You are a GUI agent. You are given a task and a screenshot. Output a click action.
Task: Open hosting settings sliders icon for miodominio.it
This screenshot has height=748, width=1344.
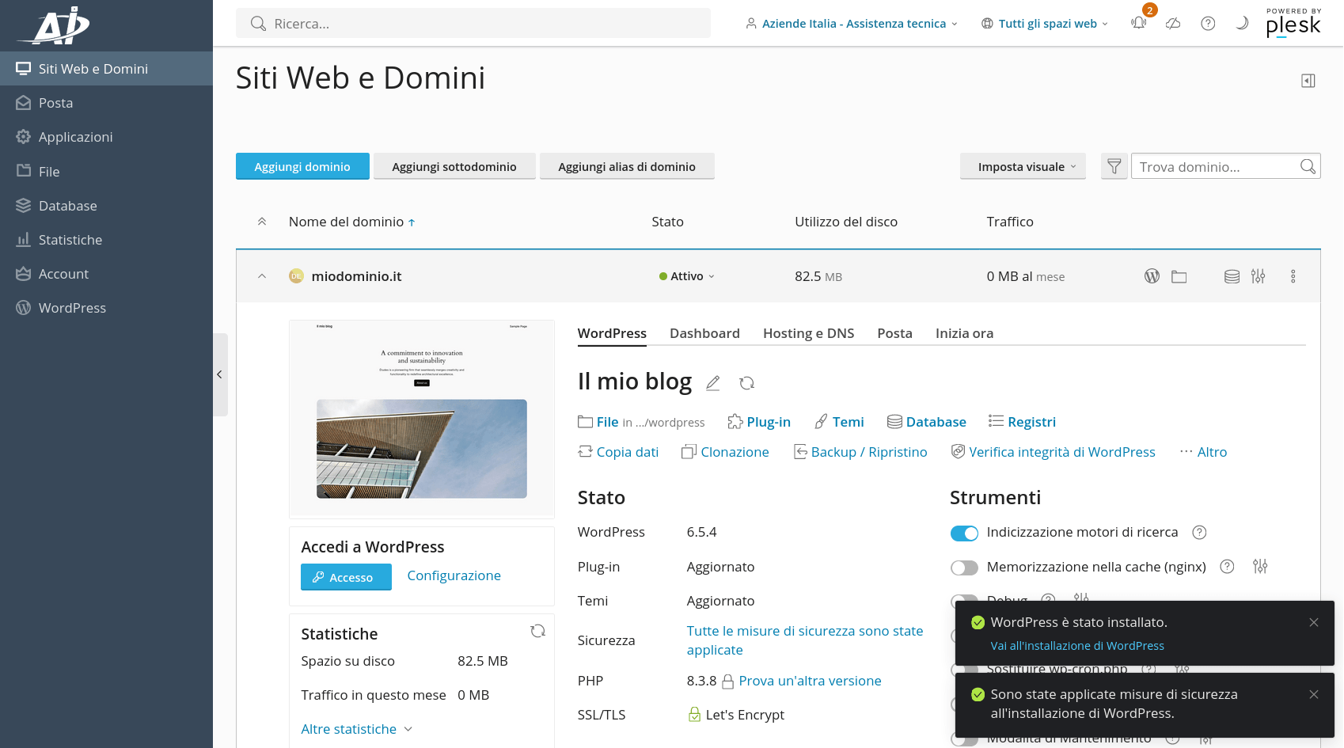(x=1259, y=276)
